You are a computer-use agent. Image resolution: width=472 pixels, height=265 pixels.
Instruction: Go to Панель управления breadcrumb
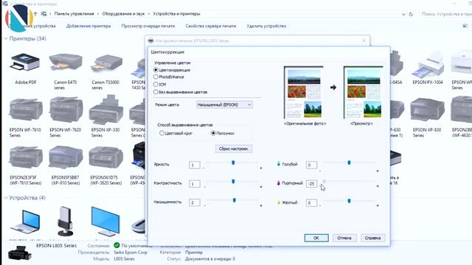(x=74, y=14)
